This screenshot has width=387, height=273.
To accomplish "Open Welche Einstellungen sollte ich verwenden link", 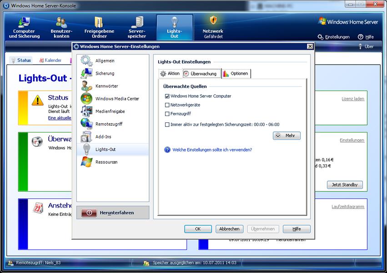I will 212,150.
